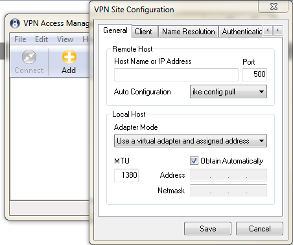Open the View menu
293x245 pixels.
tap(65, 39)
